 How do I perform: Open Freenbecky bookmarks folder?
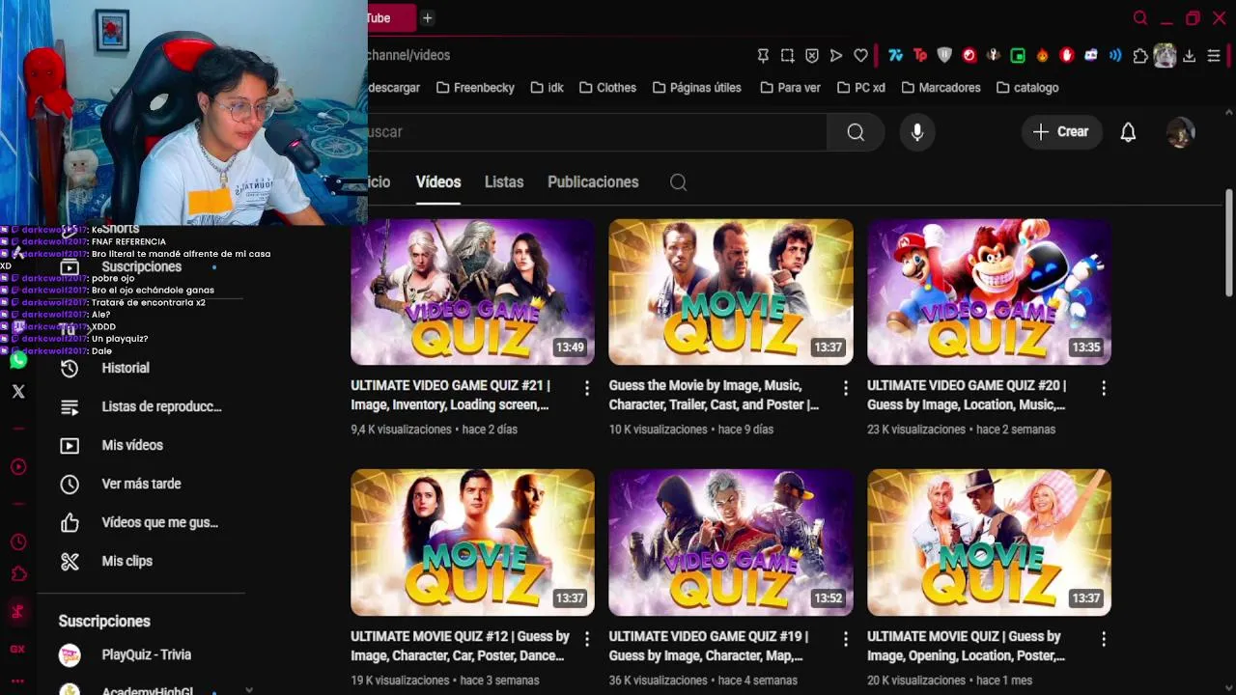tap(475, 88)
